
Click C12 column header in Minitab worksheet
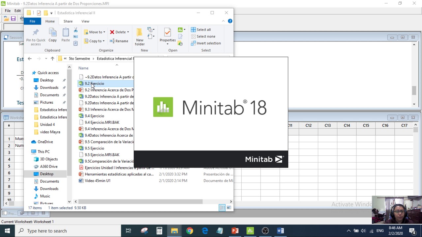pyautogui.click(x=308, y=125)
